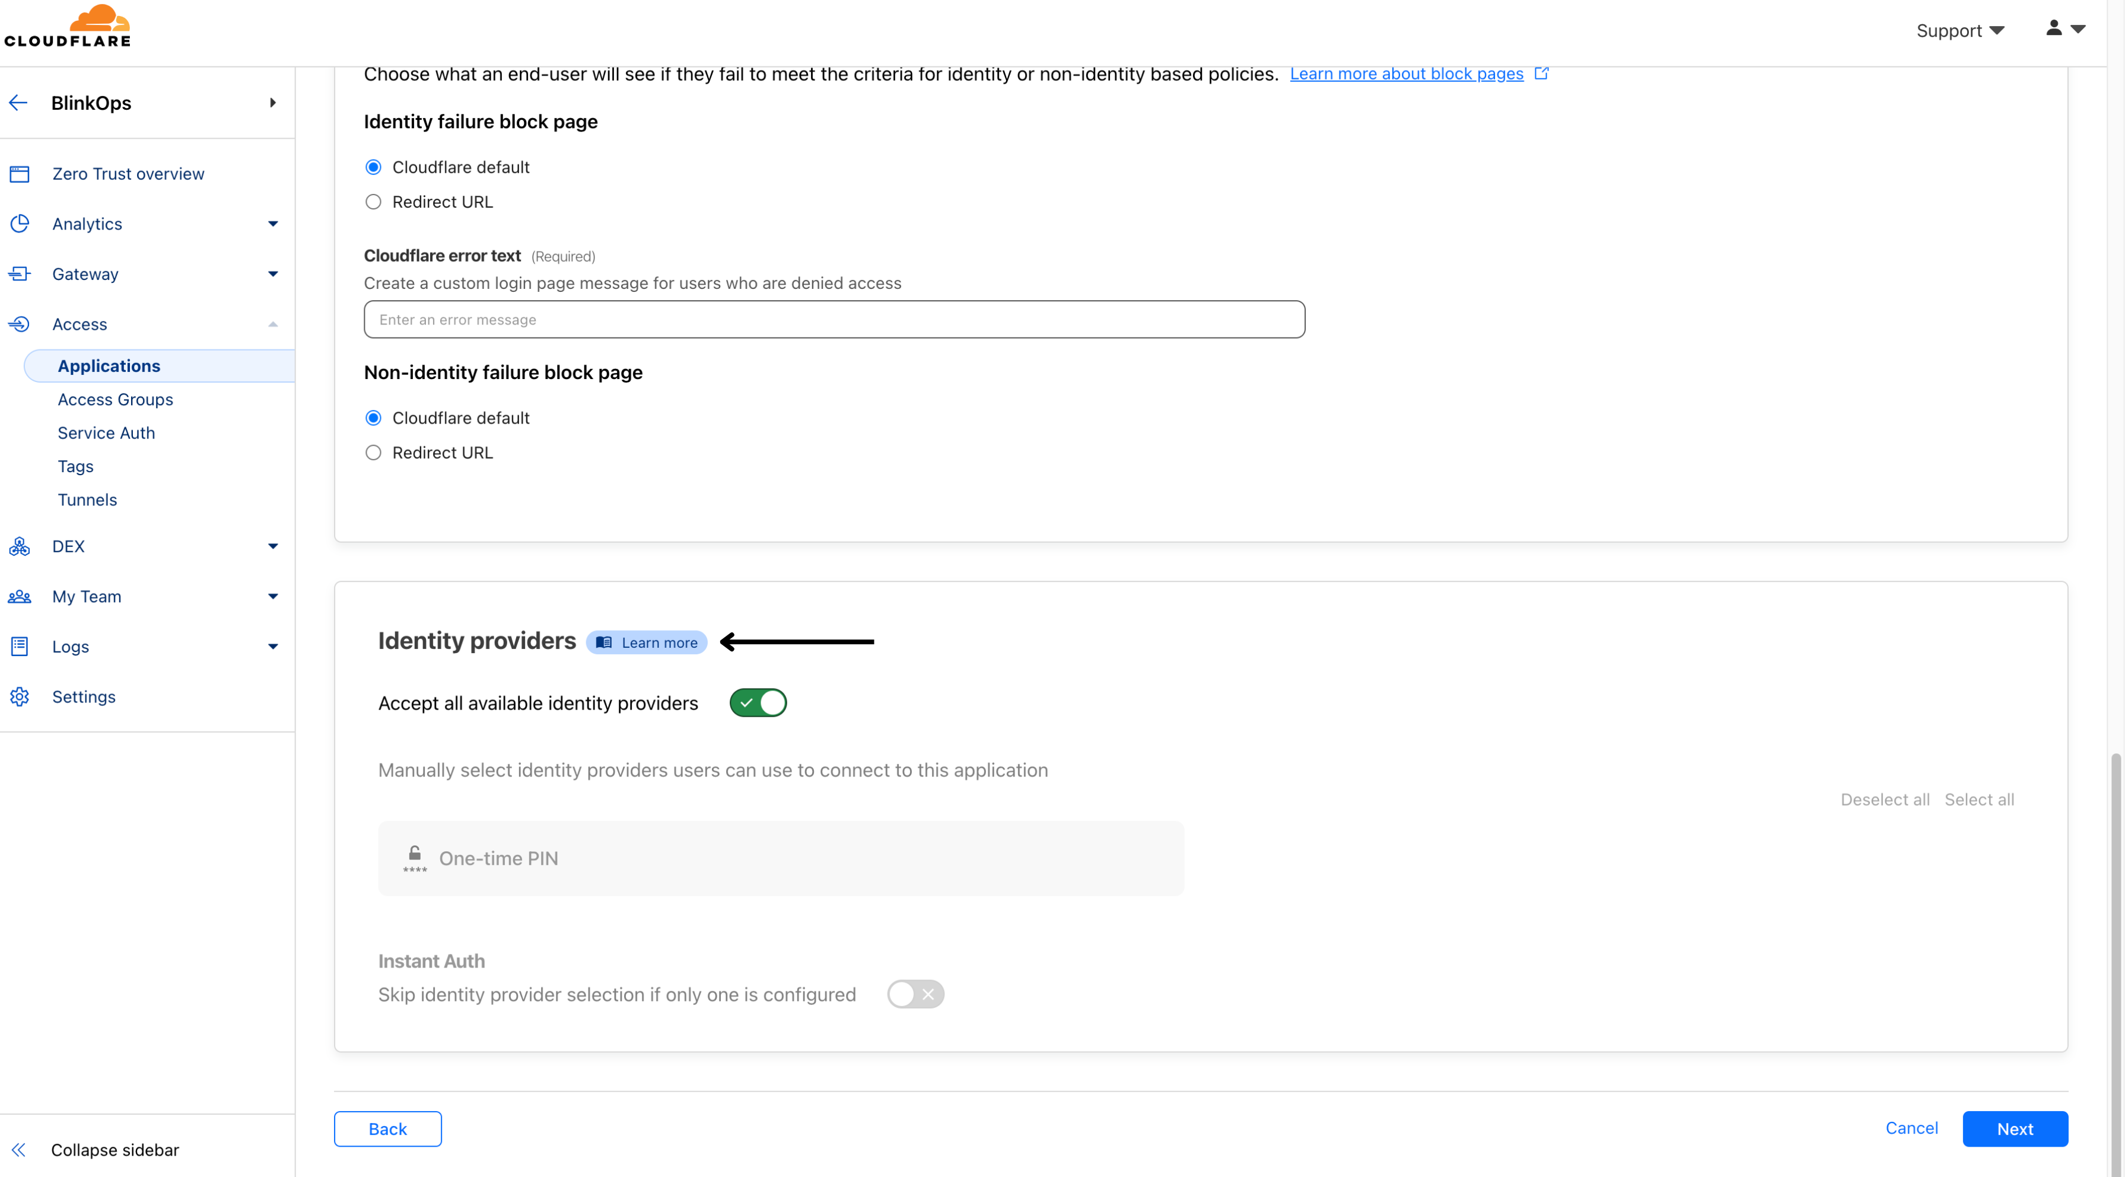2125x1177 pixels.
Task: Click Cancel
Action: coord(1912,1128)
